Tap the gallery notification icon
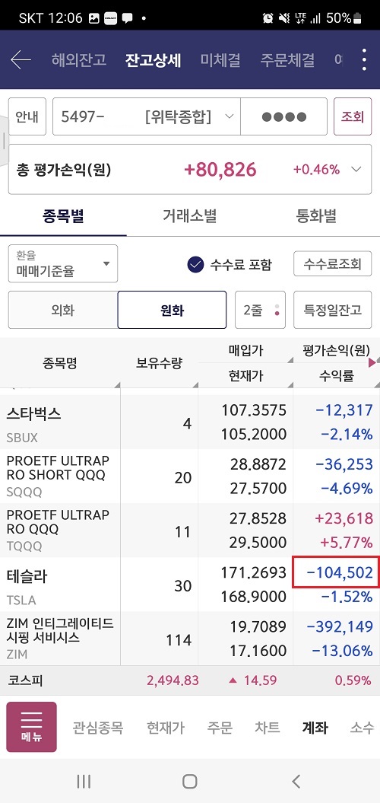Viewport: 380px width, 803px height. coord(94,18)
